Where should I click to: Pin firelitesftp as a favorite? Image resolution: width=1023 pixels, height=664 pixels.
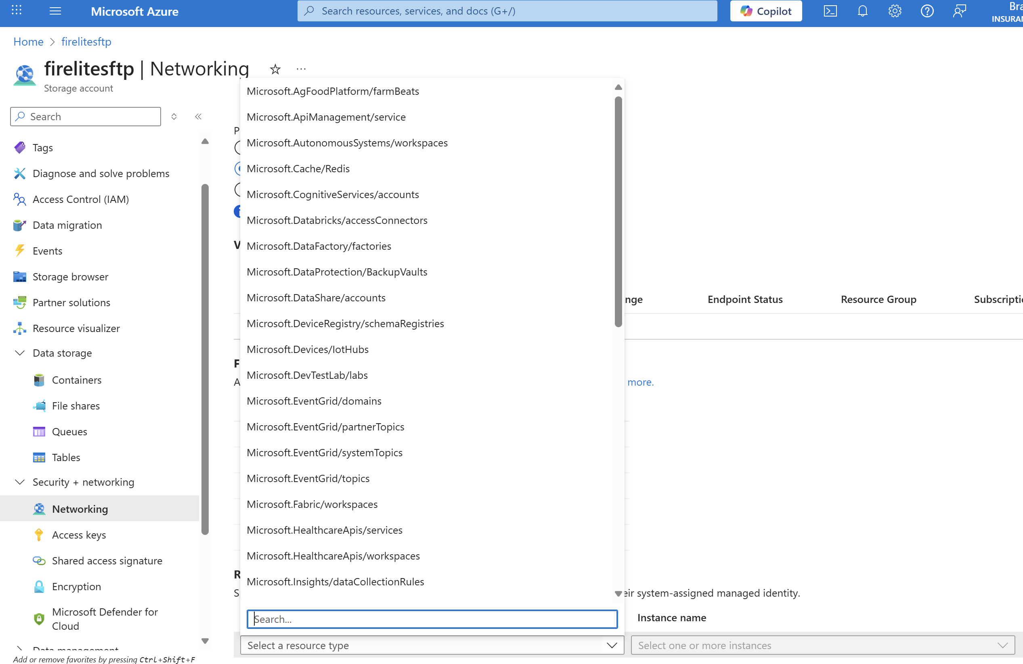tap(275, 69)
